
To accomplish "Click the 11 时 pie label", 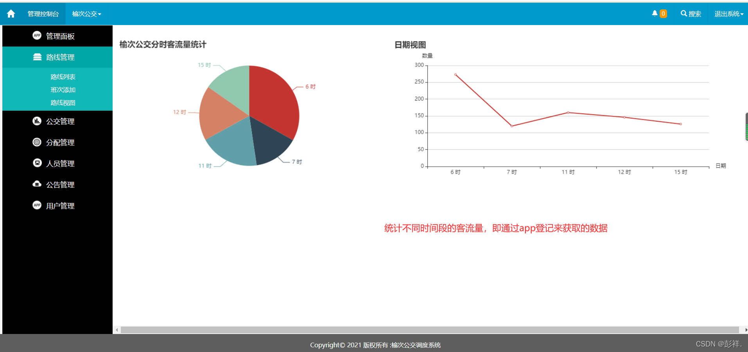I will [205, 166].
